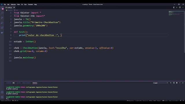
Task: Switch to the Terminal panel tab
Action: pyautogui.click(x=35, y=83)
